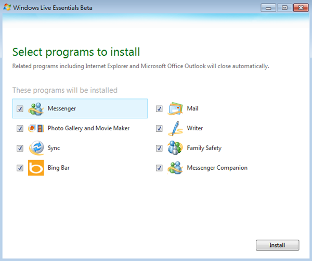Click the Mail envelope icon
Viewport: 312px width, 261px height.
[175, 109]
